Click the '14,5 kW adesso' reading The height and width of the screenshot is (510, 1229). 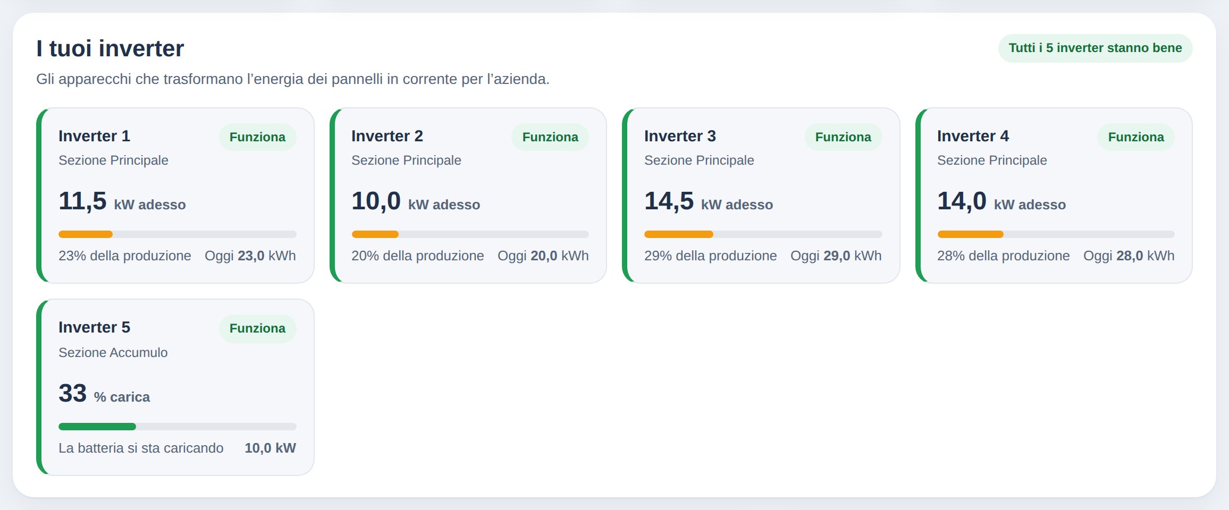(709, 202)
